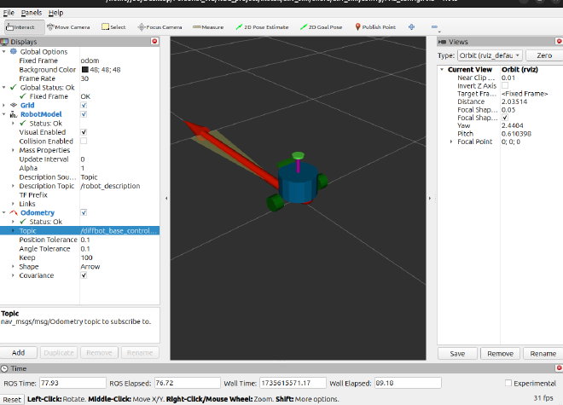Image resolution: width=563 pixels, height=405 pixels.
Task: Select the Odometry Topic row
Action: 79,230
